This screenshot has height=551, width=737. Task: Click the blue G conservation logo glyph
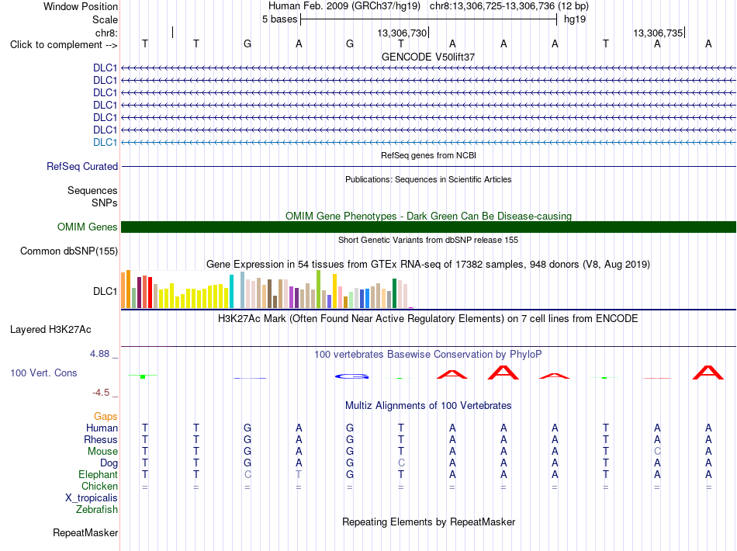[351, 376]
